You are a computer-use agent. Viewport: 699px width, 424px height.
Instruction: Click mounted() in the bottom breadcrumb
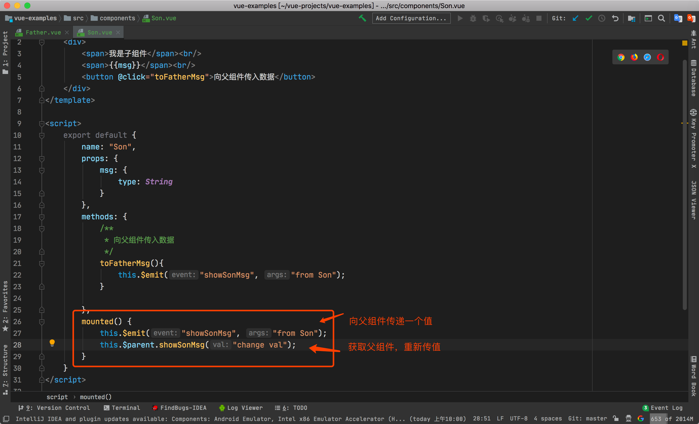tap(95, 397)
